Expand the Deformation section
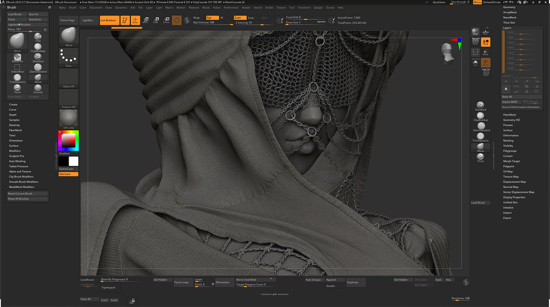The image size is (550, 307). [x=511, y=135]
